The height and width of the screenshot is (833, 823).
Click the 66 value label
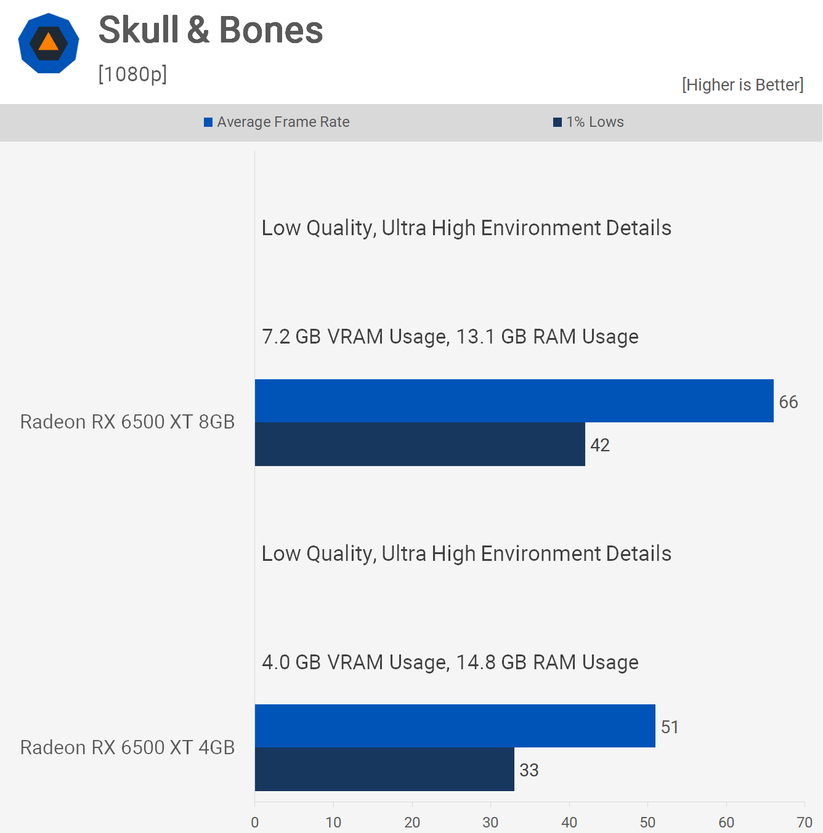pos(789,402)
